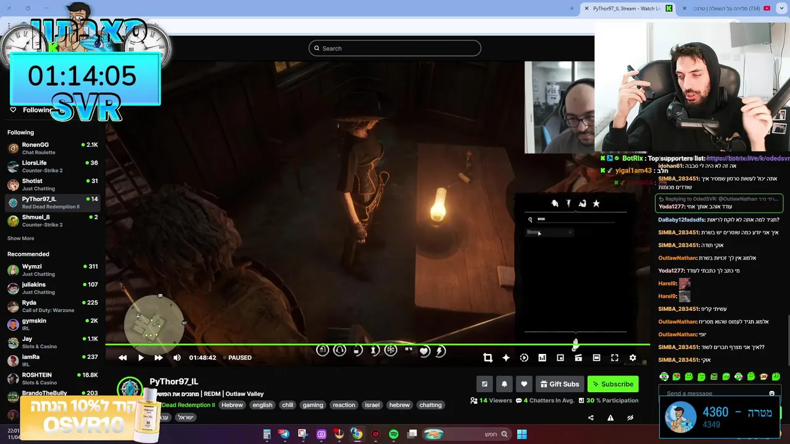
Task: Click the circular replay-speed icon in player
Action: click(x=524, y=358)
